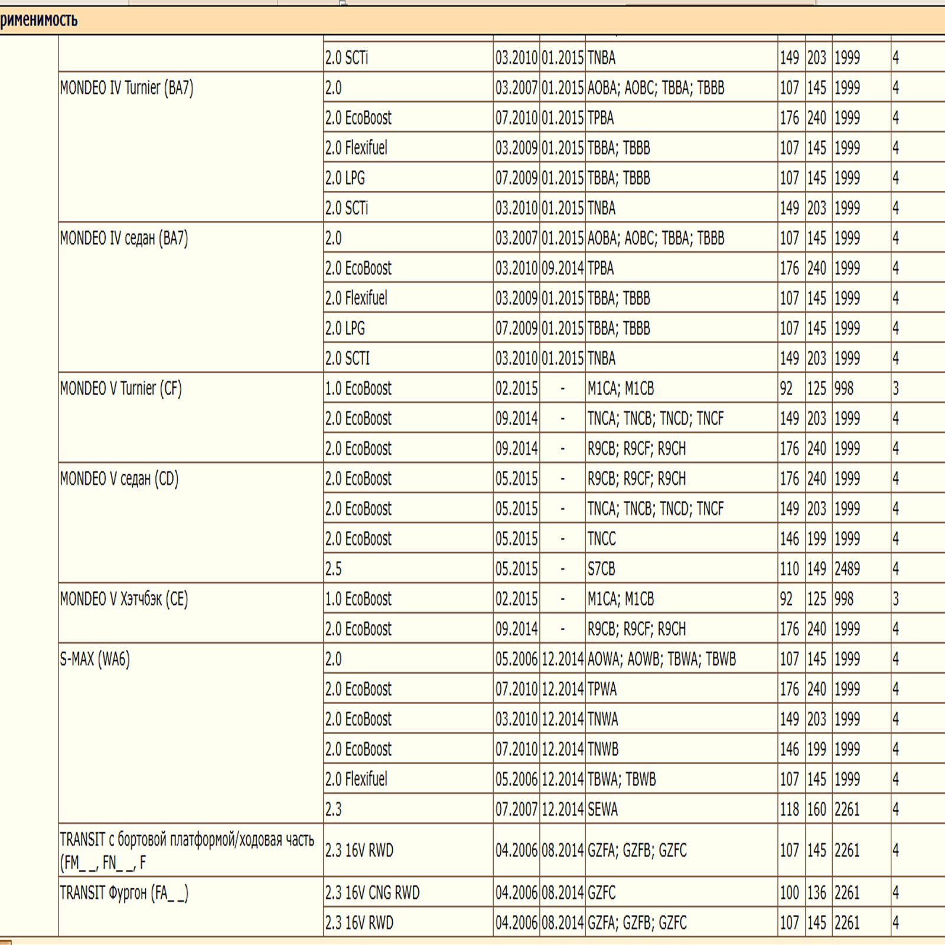Select the TRANSIT Фургон (FA__) model cell
The height and width of the screenshot is (945, 945).
pyautogui.click(x=124, y=893)
